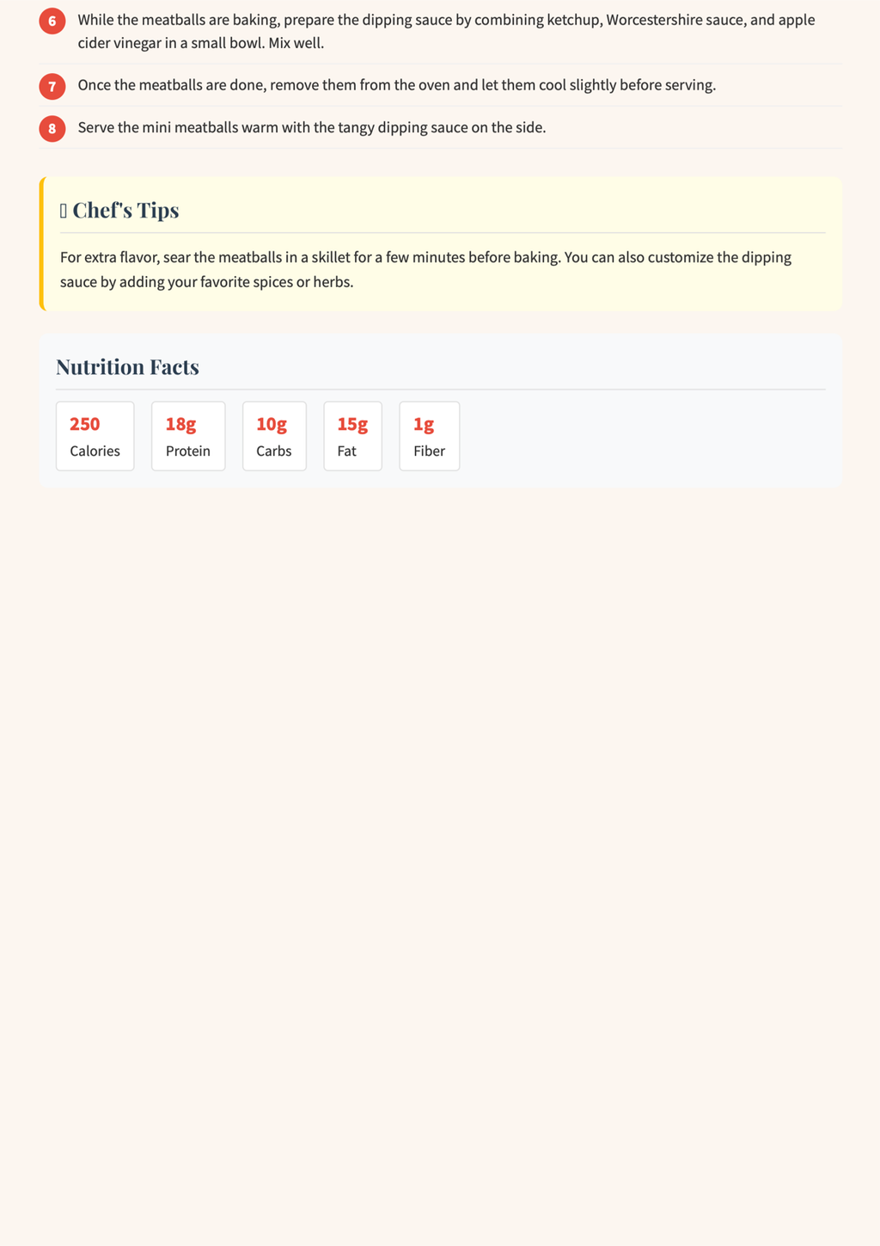Click the step about removing meatballs from oven
The height and width of the screenshot is (1246, 880).
pyautogui.click(x=397, y=85)
